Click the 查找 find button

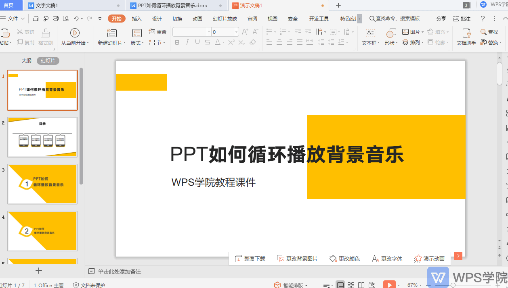click(x=489, y=32)
